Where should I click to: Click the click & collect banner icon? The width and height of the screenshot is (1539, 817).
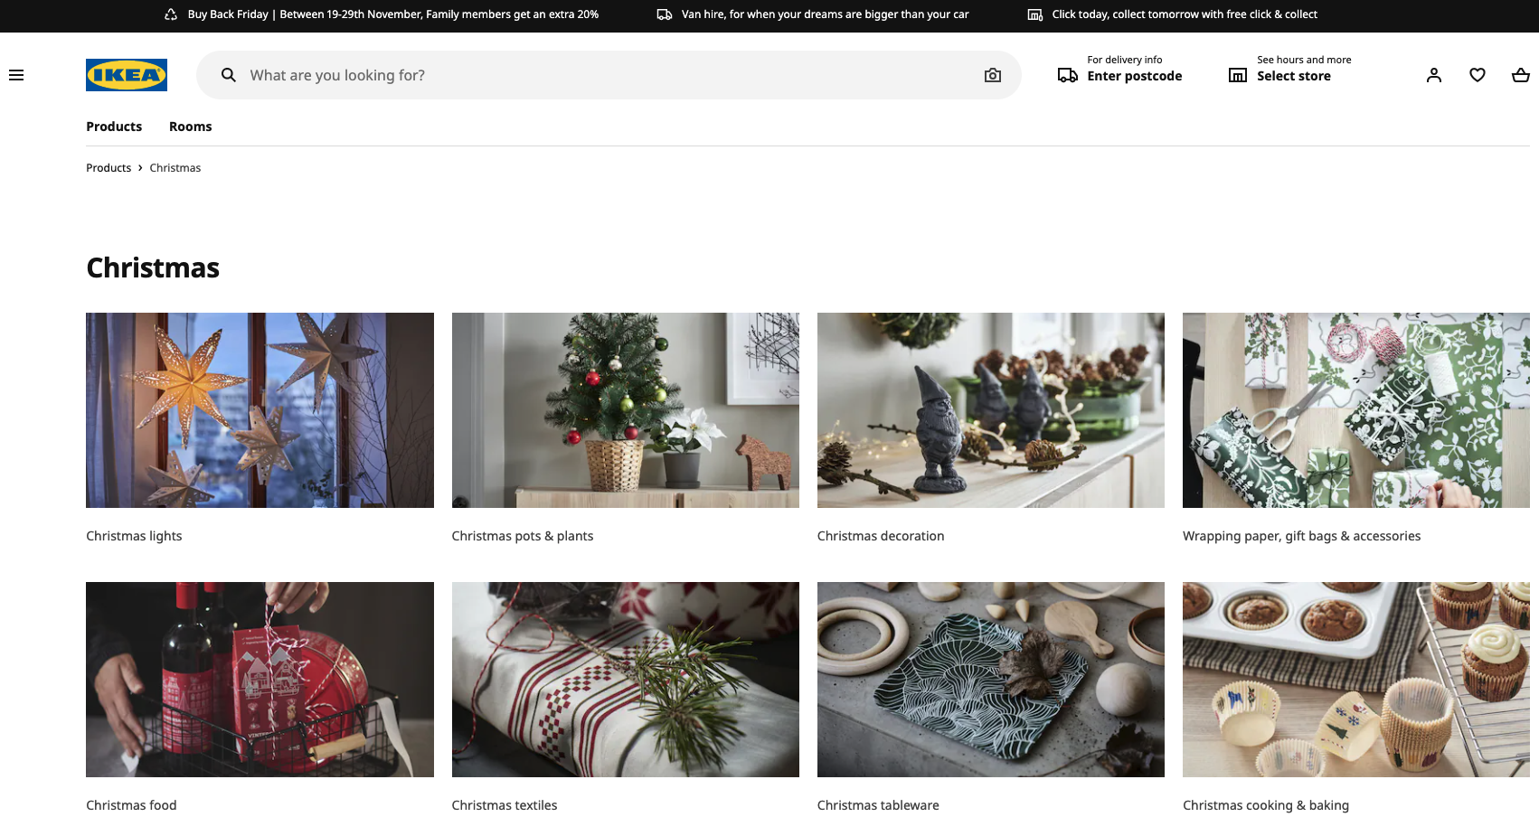pyautogui.click(x=1034, y=14)
